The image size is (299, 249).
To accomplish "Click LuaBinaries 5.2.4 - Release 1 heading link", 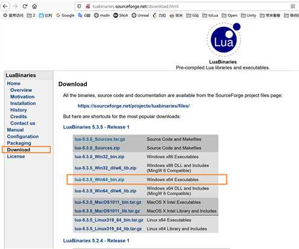I will pyautogui.click(x=96, y=241).
